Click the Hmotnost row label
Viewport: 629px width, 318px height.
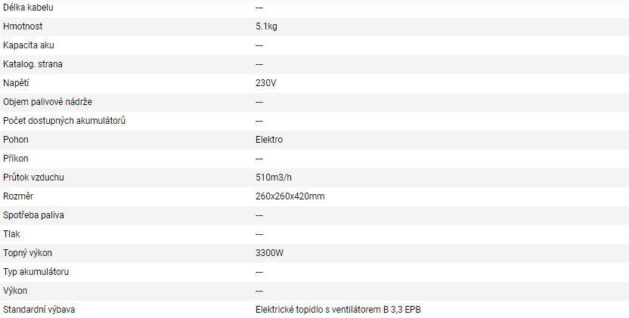coord(23,26)
